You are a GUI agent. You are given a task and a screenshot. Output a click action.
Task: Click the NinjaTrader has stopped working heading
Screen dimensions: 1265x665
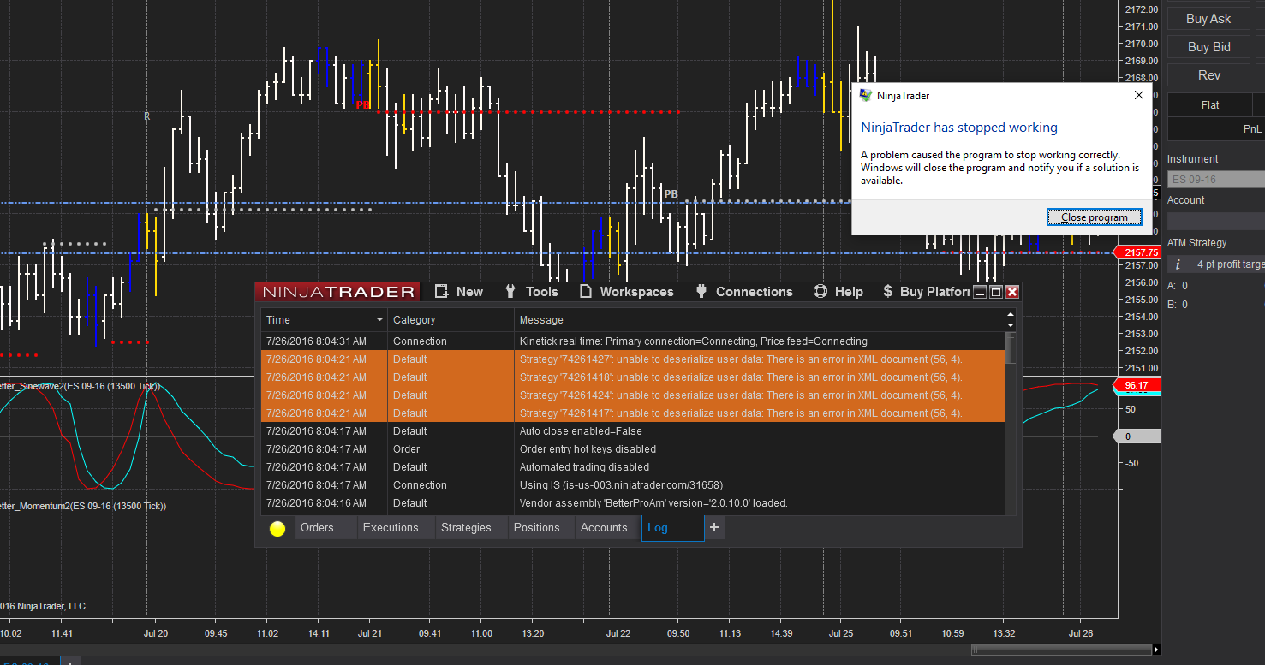click(x=959, y=128)
